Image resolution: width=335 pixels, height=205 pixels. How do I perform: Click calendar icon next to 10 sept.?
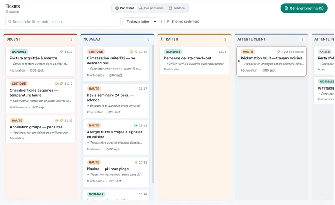[x=33, y=108]
